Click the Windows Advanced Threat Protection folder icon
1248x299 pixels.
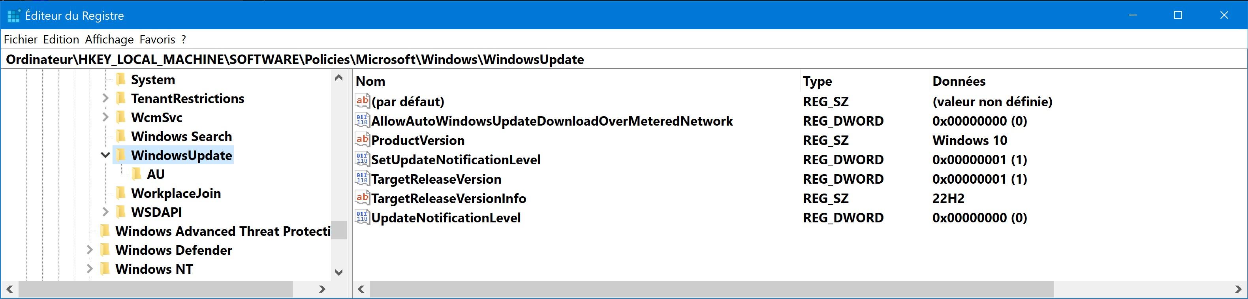point(105,230)
